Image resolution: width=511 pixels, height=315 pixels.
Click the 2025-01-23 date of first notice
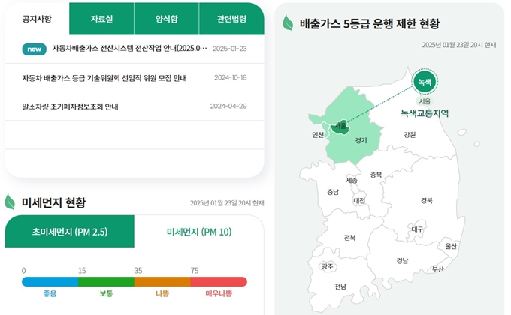(x=230, y=49)
